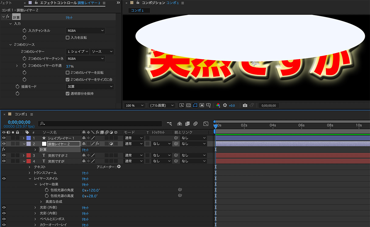Take a snapshot of the composition view
The image size is (370, 227).
point(245,105)
